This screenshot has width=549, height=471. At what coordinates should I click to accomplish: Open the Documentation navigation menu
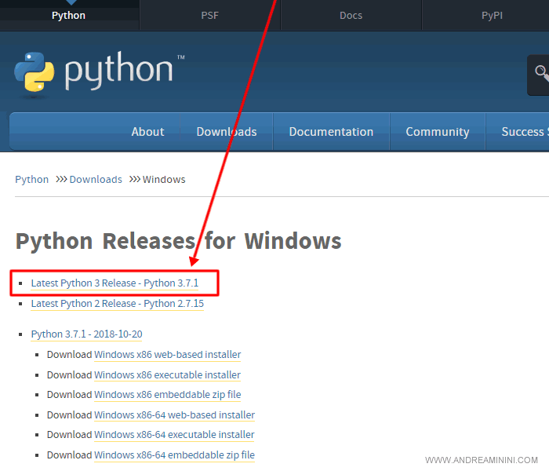(331, 132)
